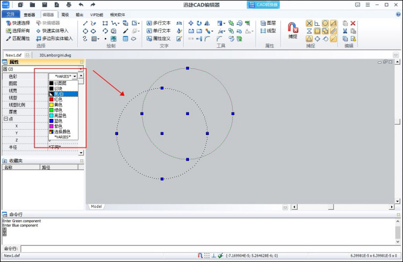
Task: Click the New file icon in title bar
Action: [20, 5]
